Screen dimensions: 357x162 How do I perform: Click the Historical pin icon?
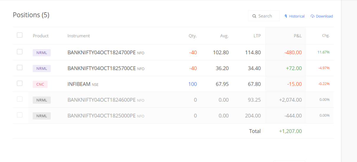click(x=286, y=16)
